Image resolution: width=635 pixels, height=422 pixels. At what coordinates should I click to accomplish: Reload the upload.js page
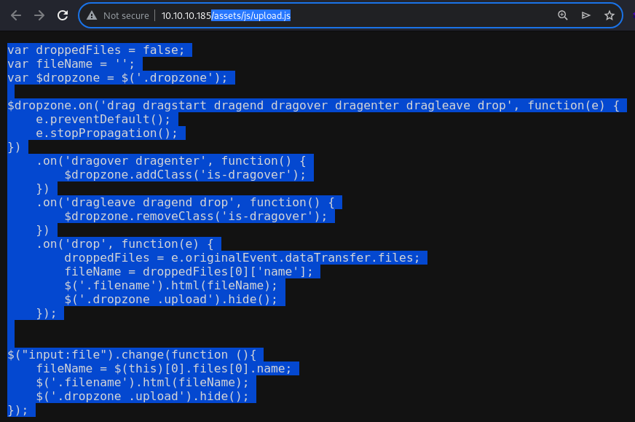(x=63, y=15)
